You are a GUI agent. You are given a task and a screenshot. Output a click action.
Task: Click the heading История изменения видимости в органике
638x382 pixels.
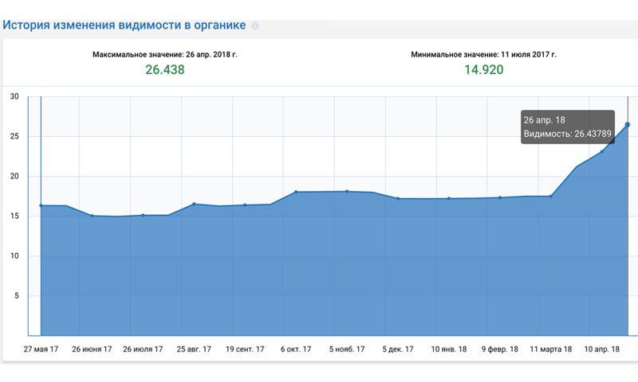[124, 25]
